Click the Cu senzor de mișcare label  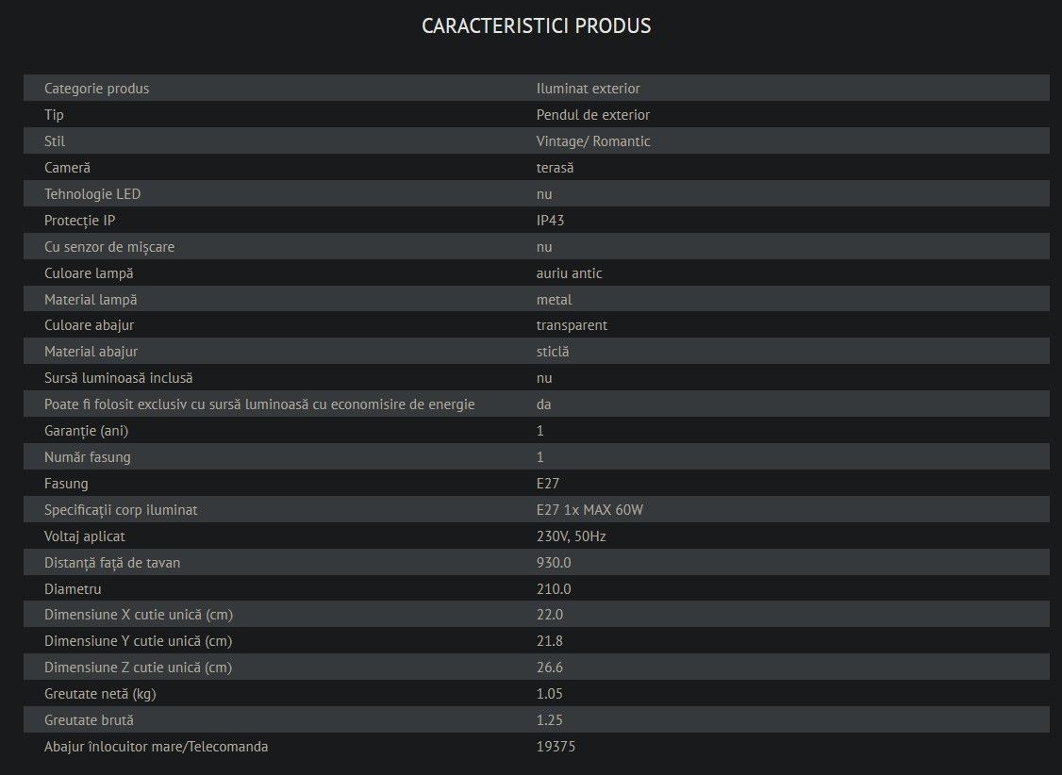(109, 247)
